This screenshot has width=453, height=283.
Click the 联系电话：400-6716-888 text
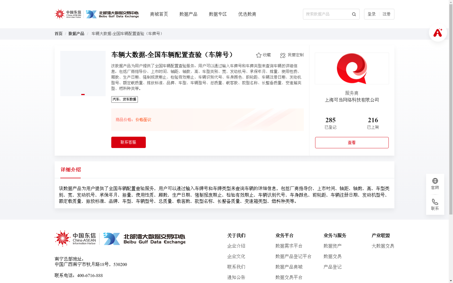(x=79, y=276)
